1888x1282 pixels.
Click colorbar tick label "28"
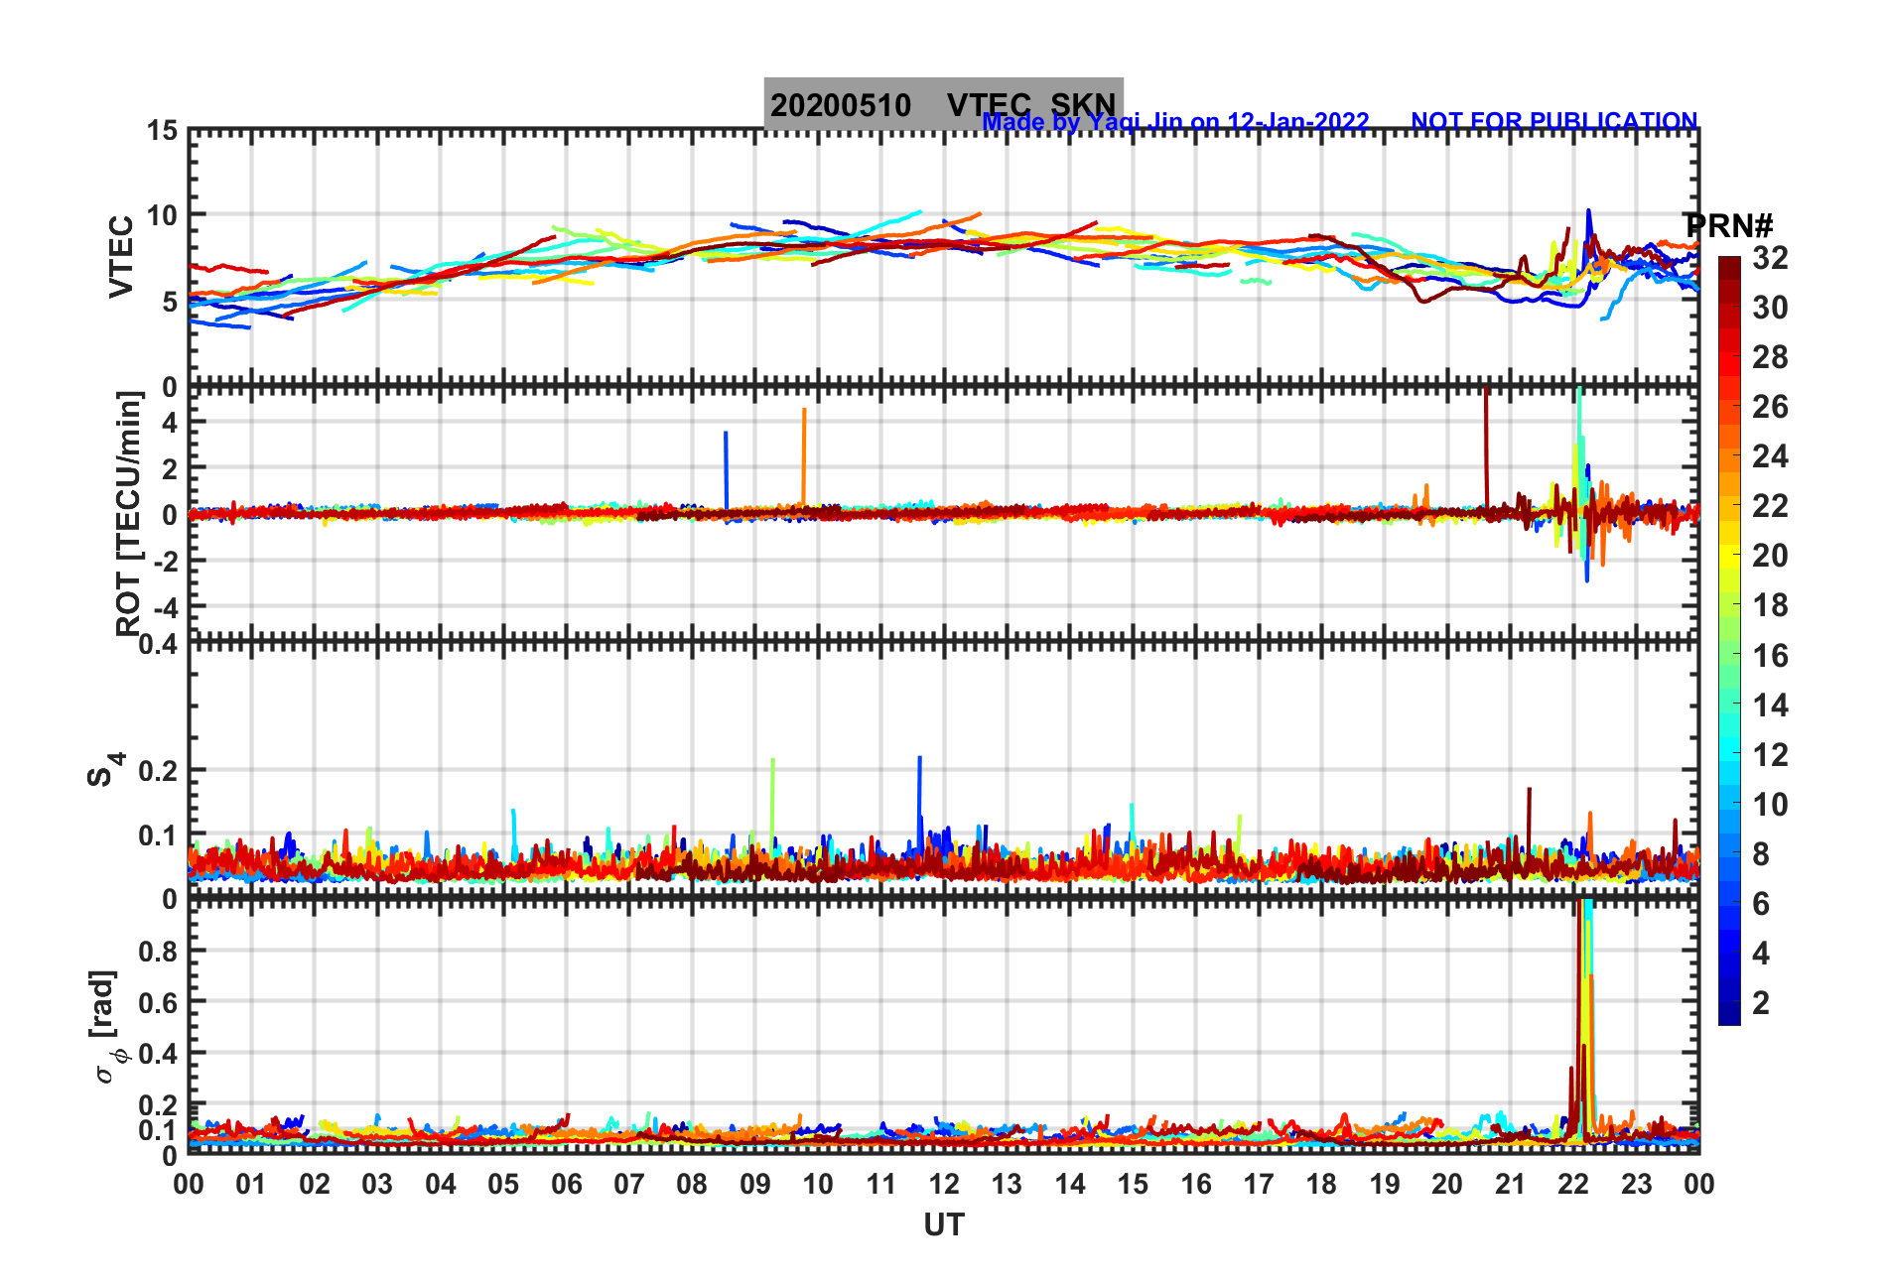click(1770, 357)
